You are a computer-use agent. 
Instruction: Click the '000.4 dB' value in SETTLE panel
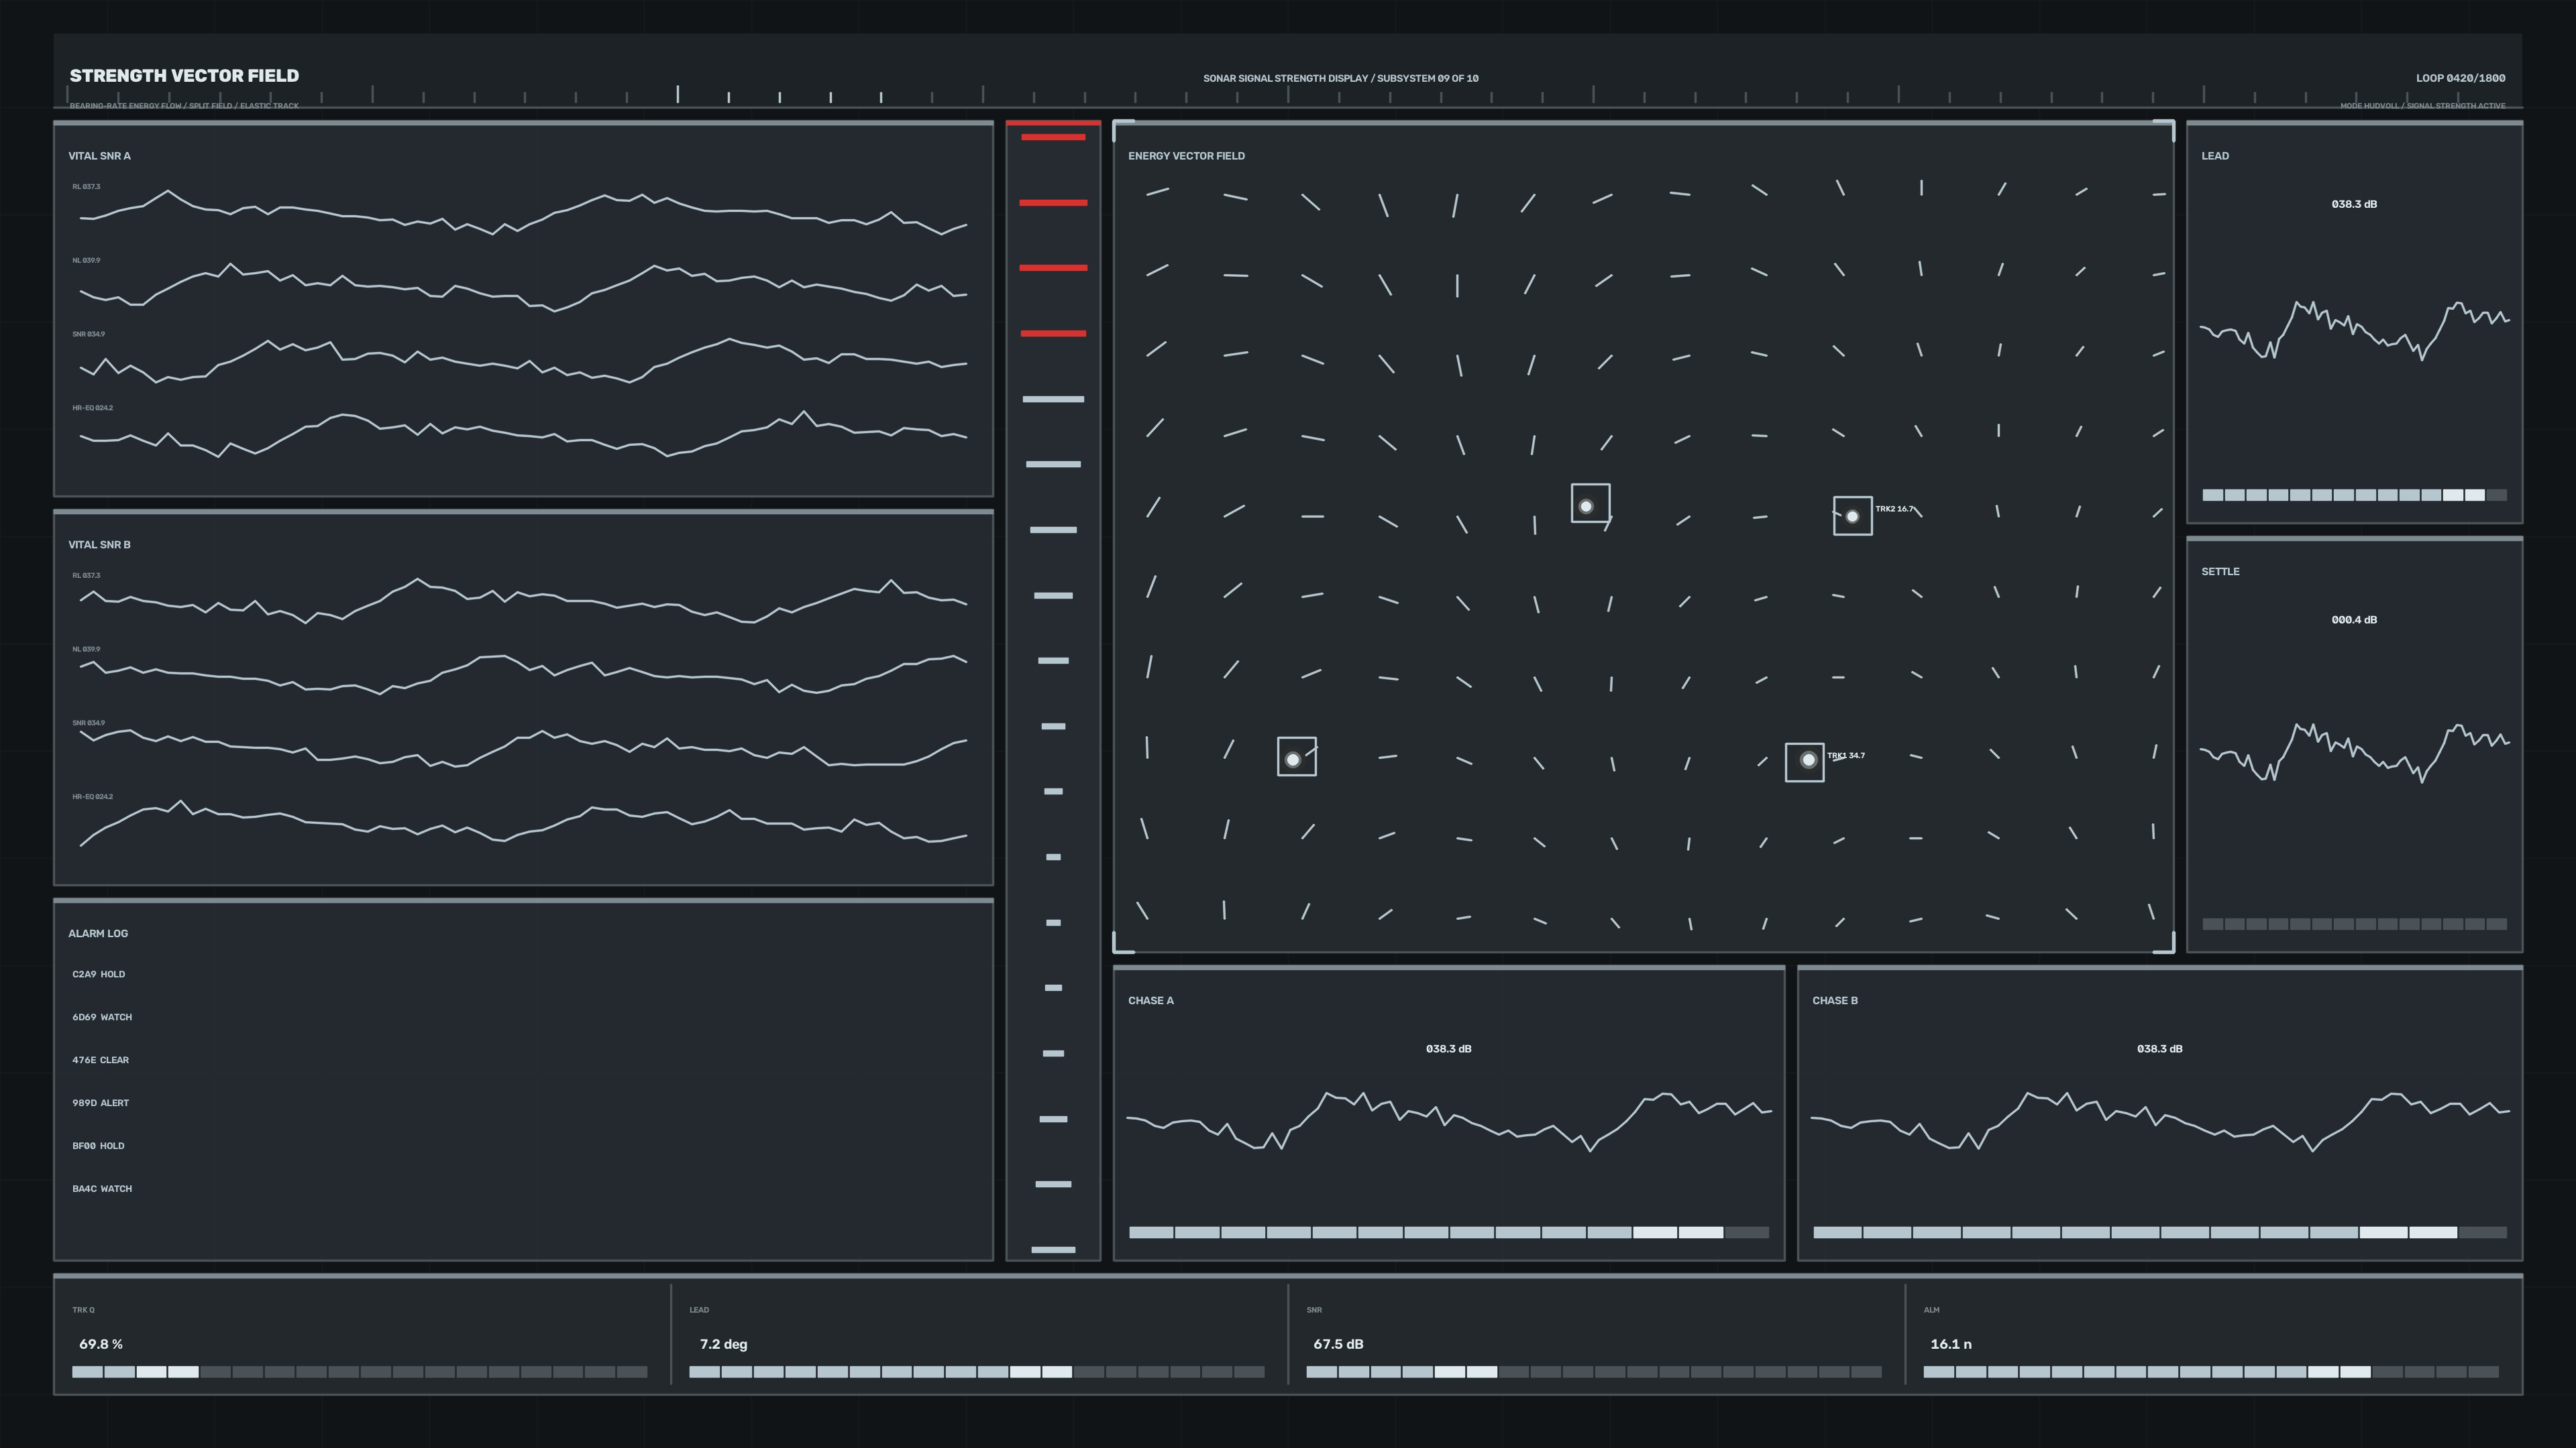[2354, 619]
